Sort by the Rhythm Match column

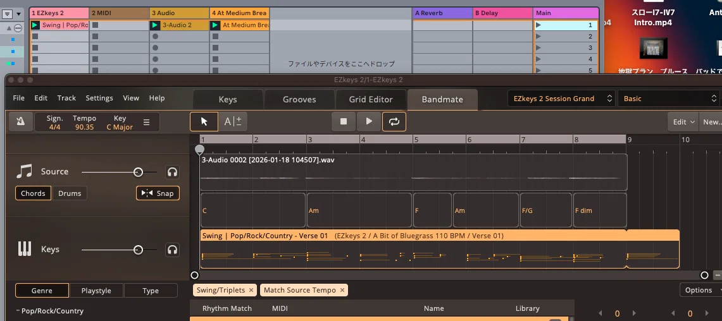pos(227,308)
